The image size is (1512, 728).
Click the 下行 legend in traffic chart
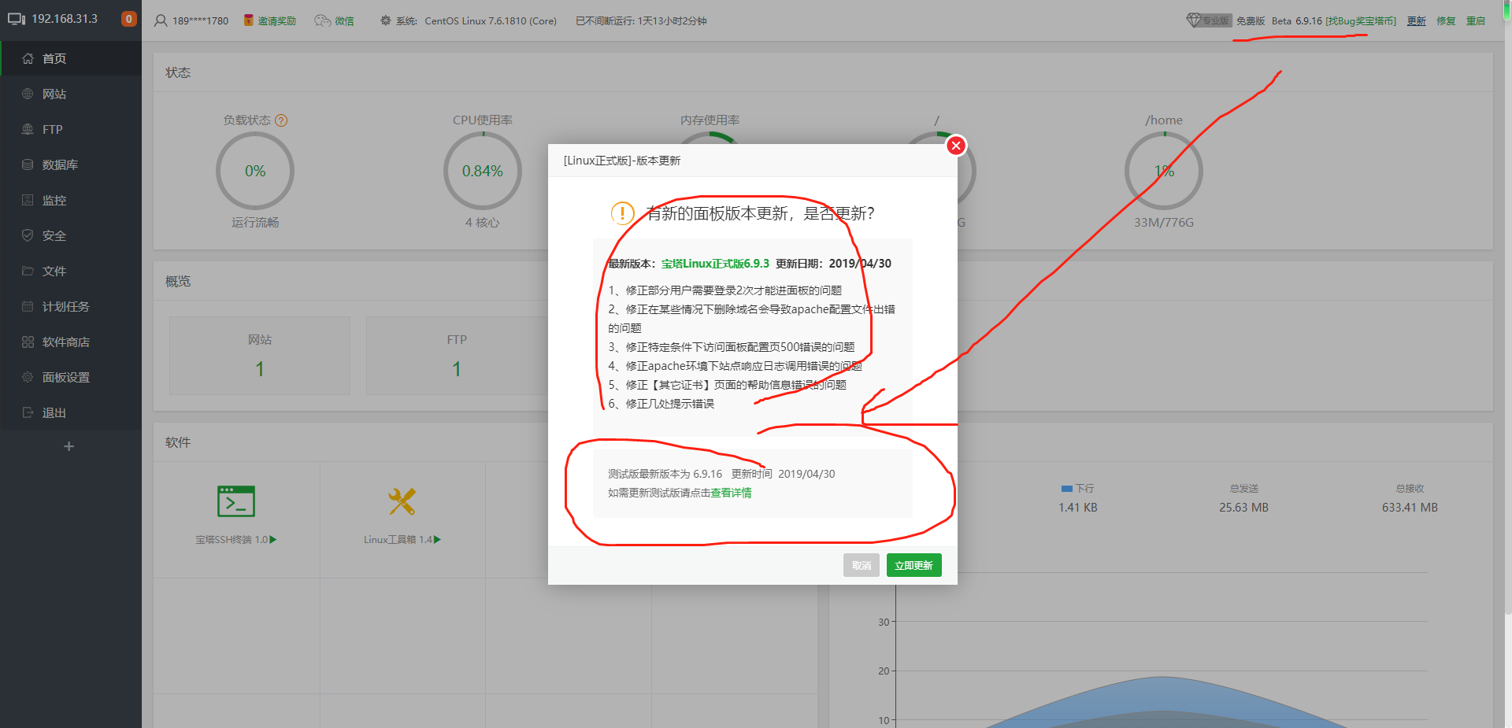[1077, 489]
